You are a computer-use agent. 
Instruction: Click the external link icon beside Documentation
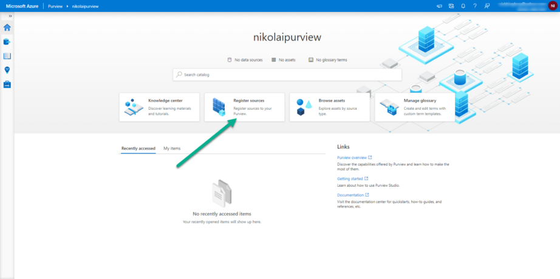tap(367, 195)
